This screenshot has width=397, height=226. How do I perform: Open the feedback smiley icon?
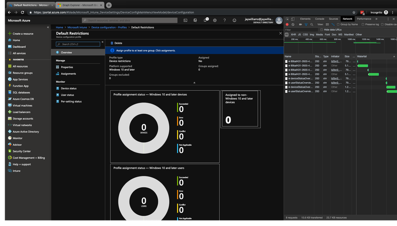(234, 21)
